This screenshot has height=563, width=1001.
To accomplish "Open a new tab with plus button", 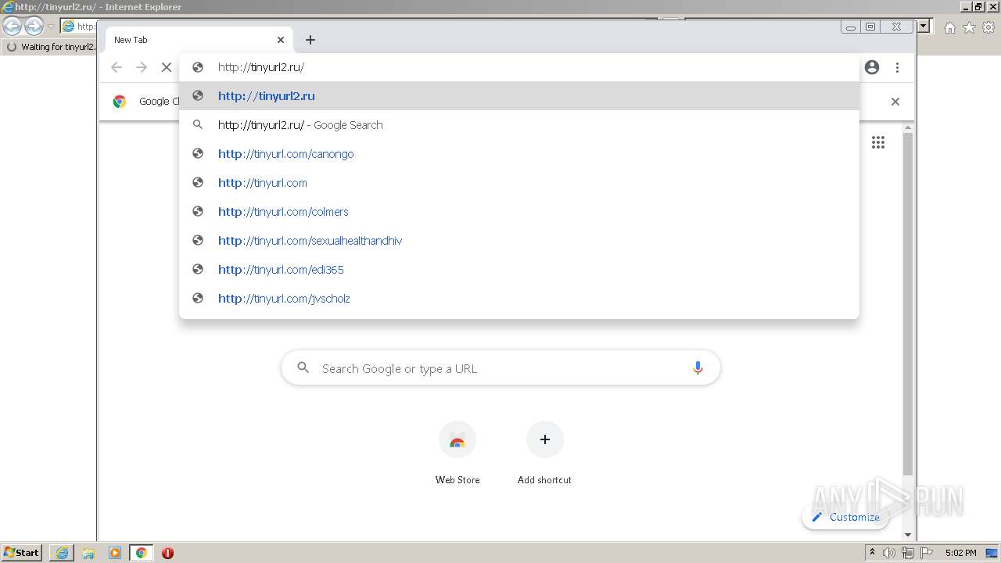I will 310,40.
